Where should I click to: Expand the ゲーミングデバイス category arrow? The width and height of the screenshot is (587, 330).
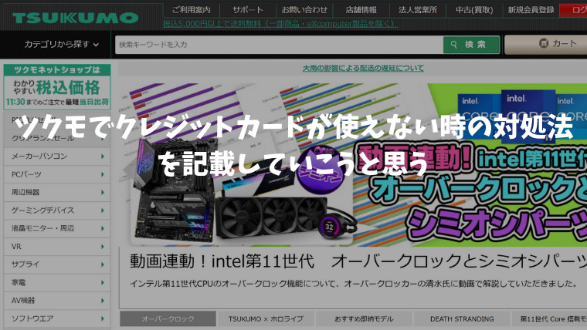pyautogui.click(x=102, y=210)
